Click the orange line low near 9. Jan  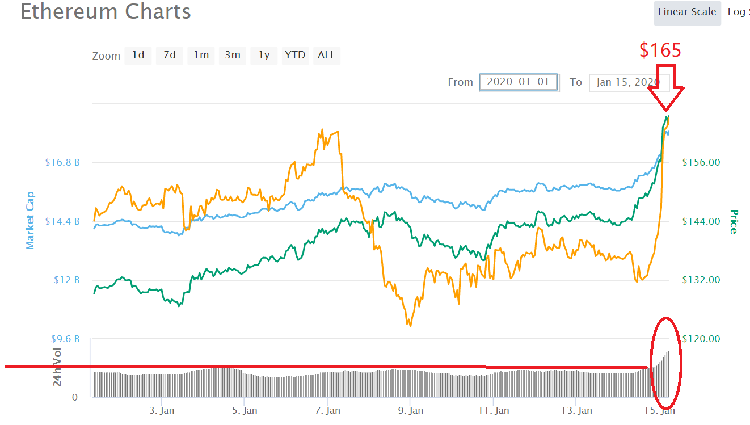coord(409,325)
